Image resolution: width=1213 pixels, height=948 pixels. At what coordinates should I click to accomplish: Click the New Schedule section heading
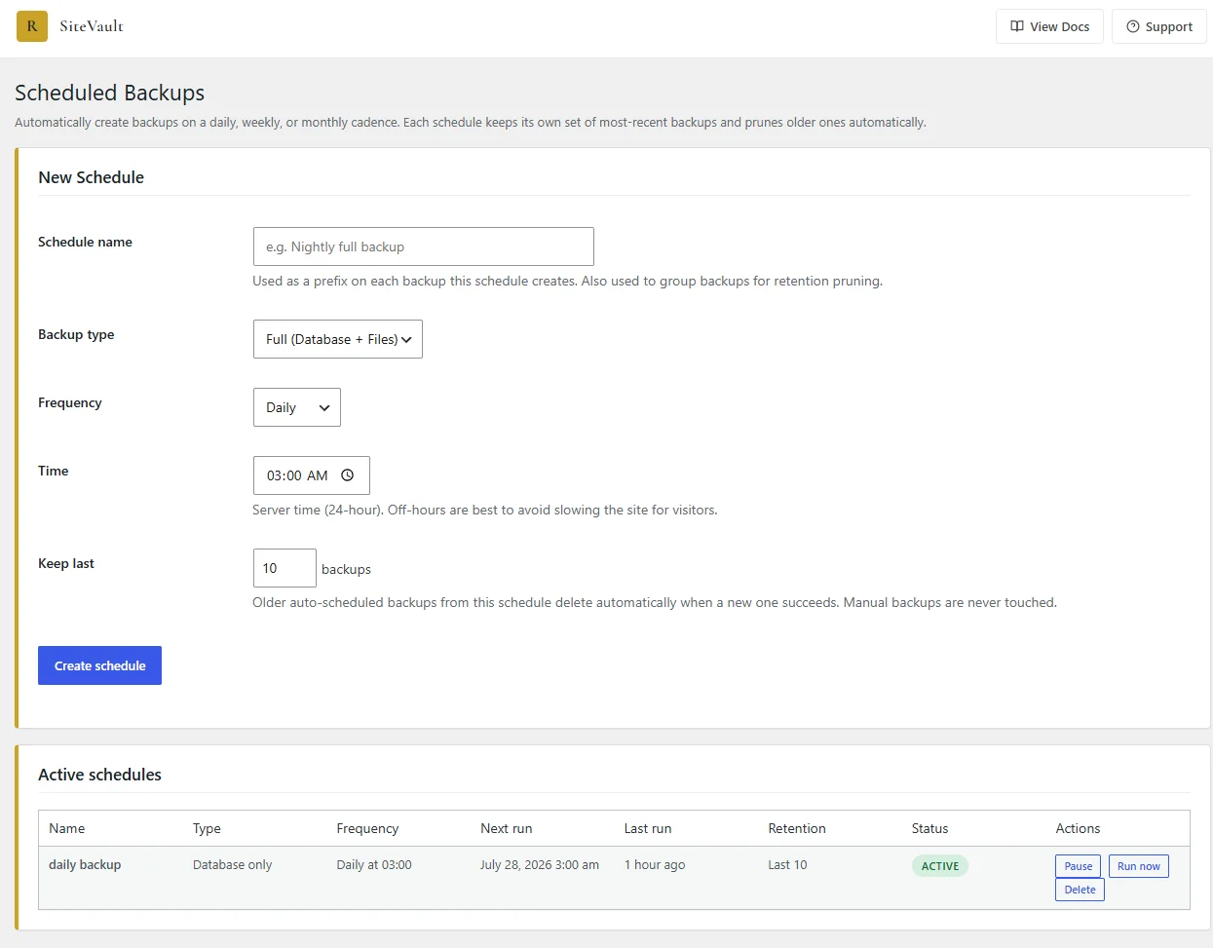[91, 177]
